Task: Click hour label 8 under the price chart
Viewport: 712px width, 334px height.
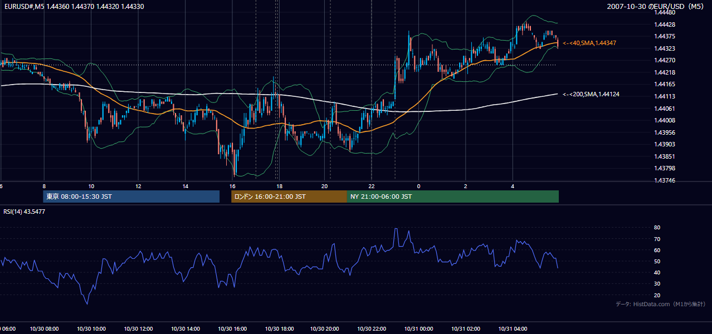Action: coord(44,186)
